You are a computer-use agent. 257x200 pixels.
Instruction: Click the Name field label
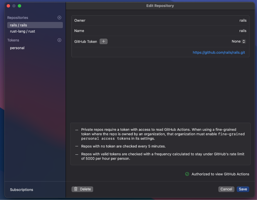point(79,31)
